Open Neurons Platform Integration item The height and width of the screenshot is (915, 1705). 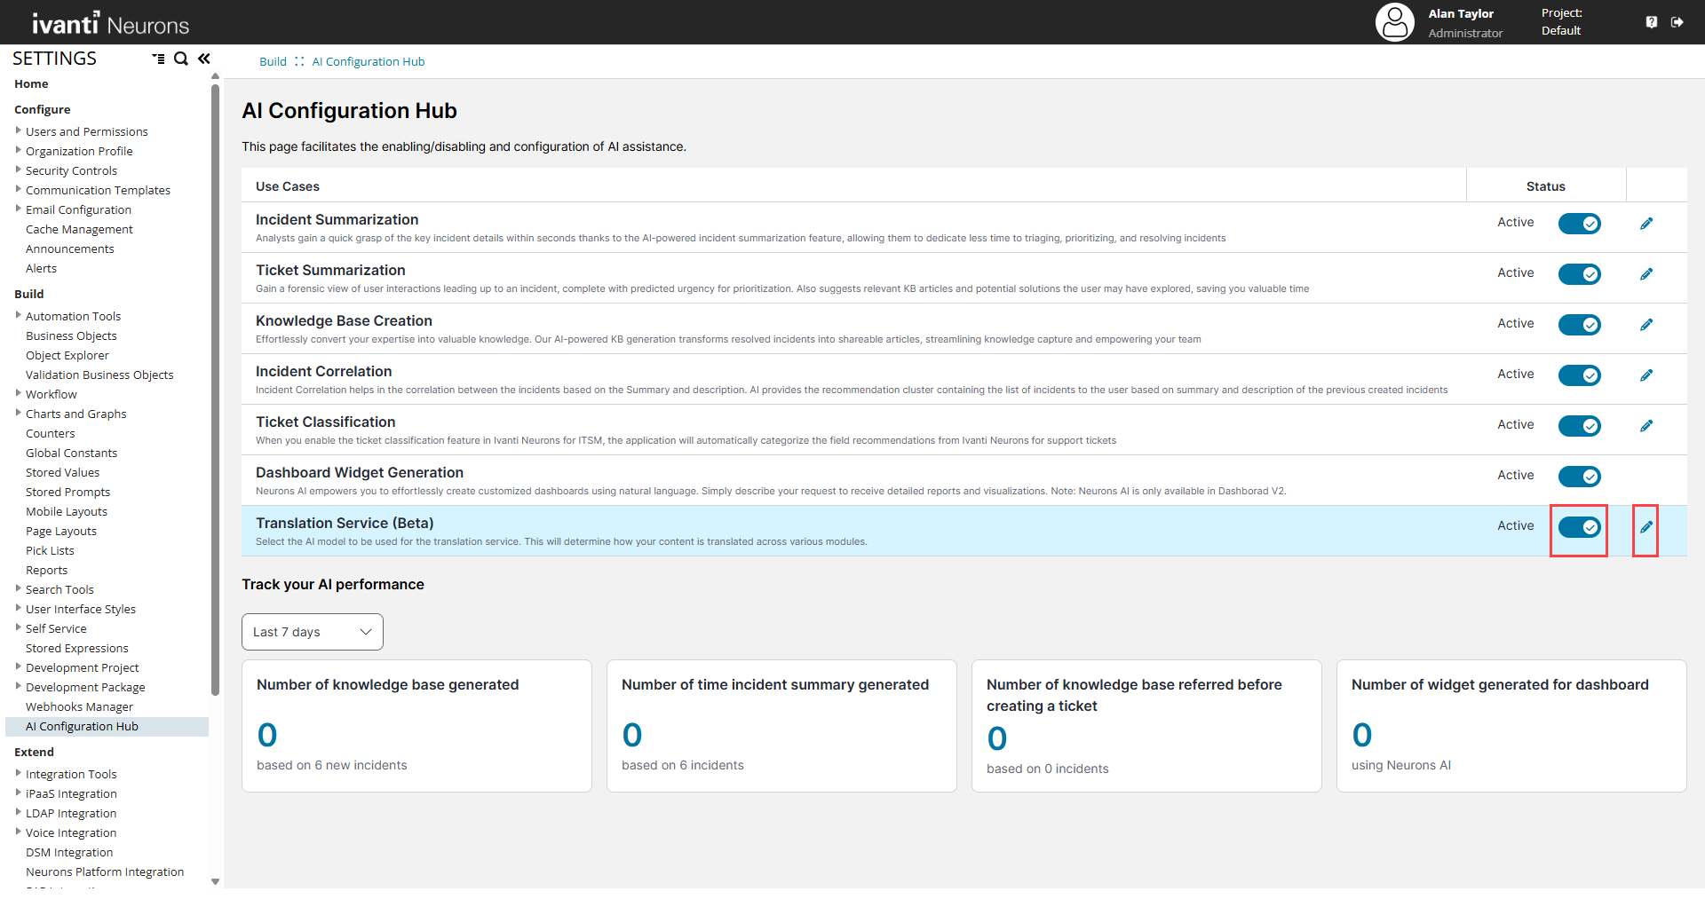point(105,872)
